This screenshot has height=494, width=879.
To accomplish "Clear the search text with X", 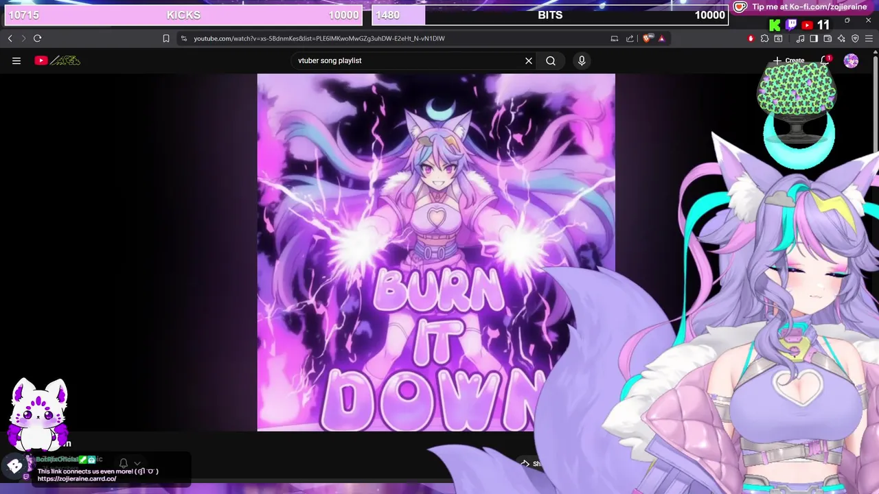I will point(529,60).
